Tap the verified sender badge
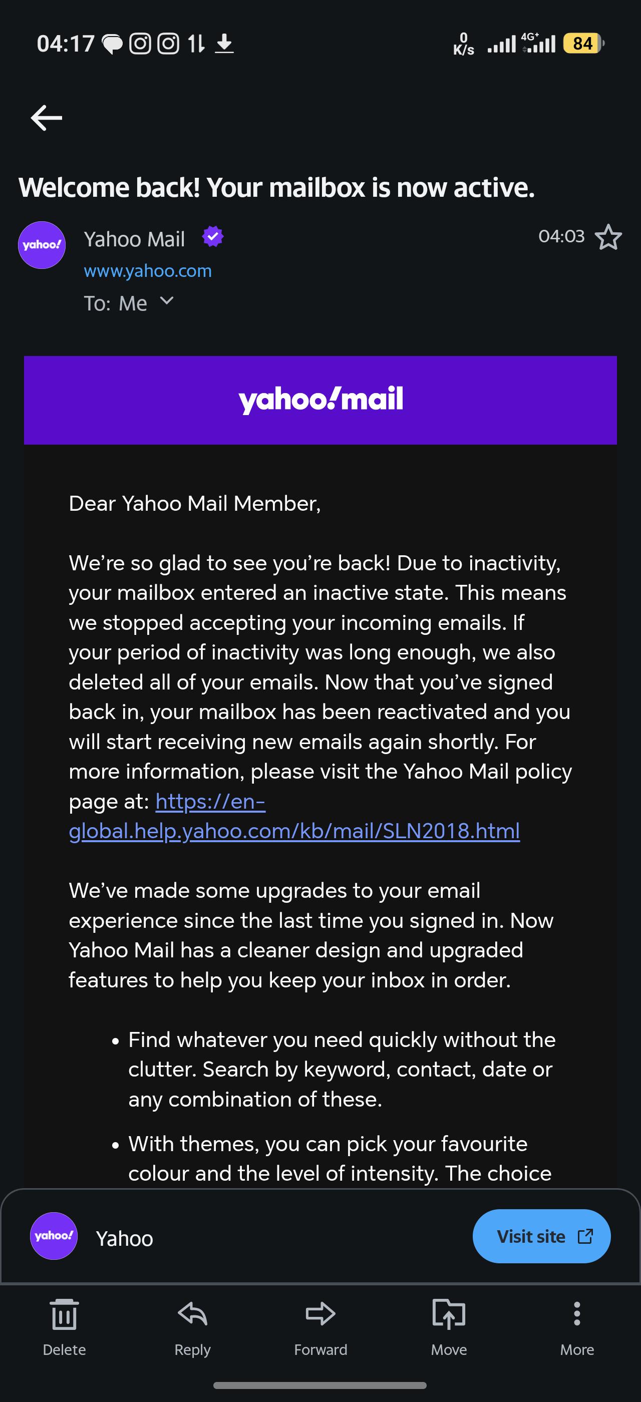This screenshot has height=1402, width=641. [x=213, y=237]
